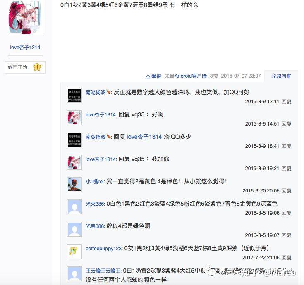Open 小0酱rei's username link
The width and height of the screenshot is (304, 285).
[x=95, y=182]
